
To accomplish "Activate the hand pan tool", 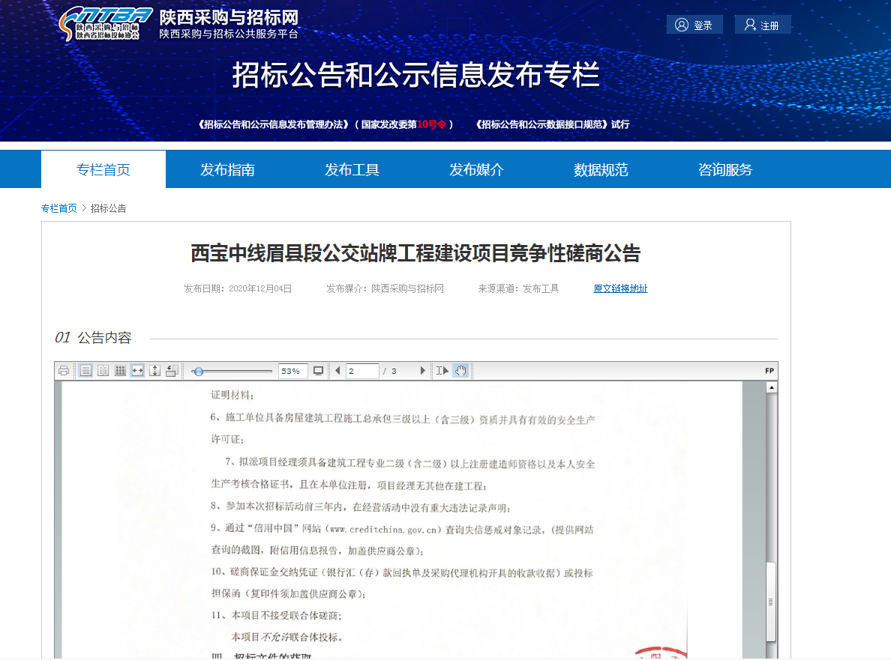I will click(460, 371).
